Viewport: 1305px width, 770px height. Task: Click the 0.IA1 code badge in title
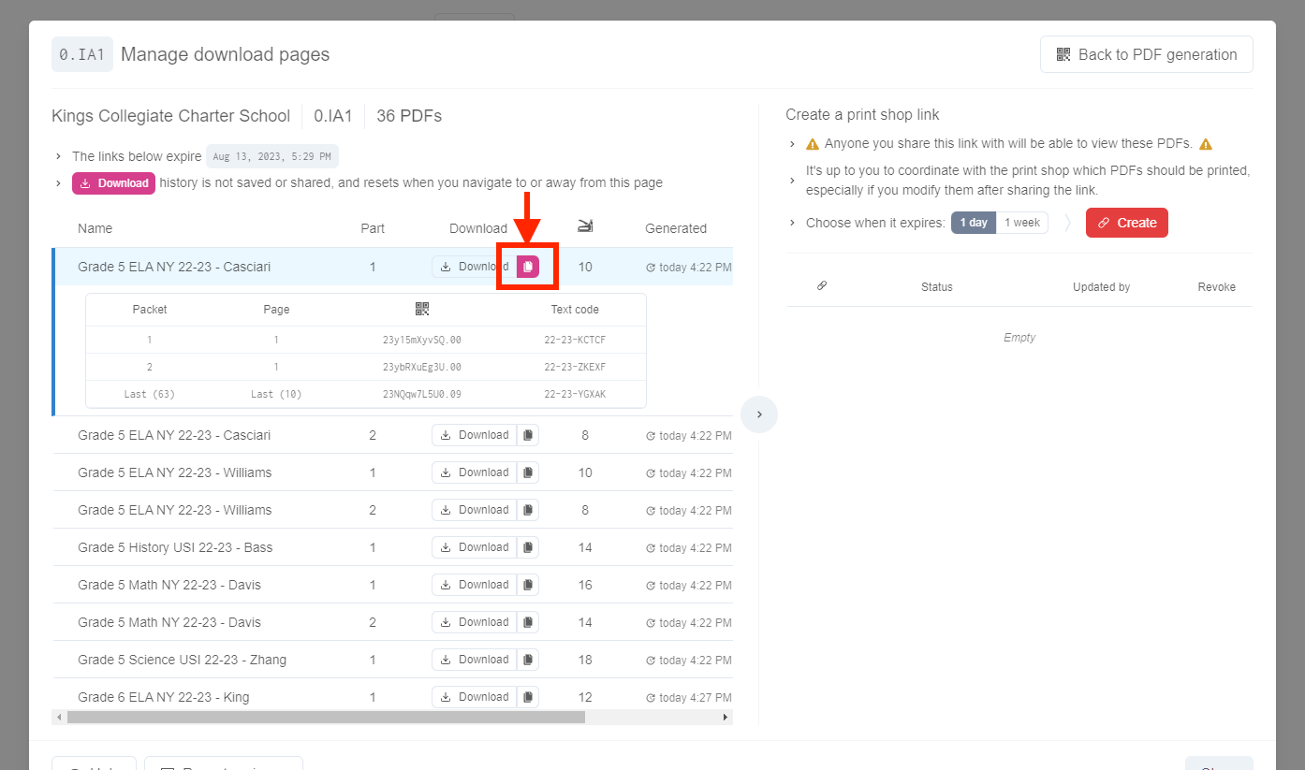pos(82,54)
